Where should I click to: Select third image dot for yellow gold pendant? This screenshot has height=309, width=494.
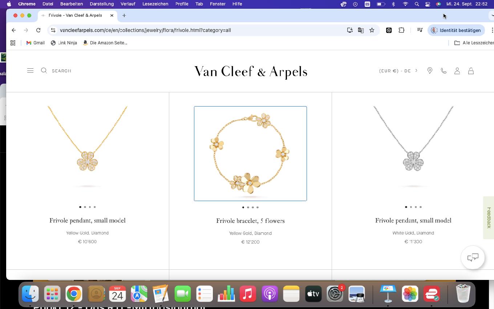tap(90, 207)
